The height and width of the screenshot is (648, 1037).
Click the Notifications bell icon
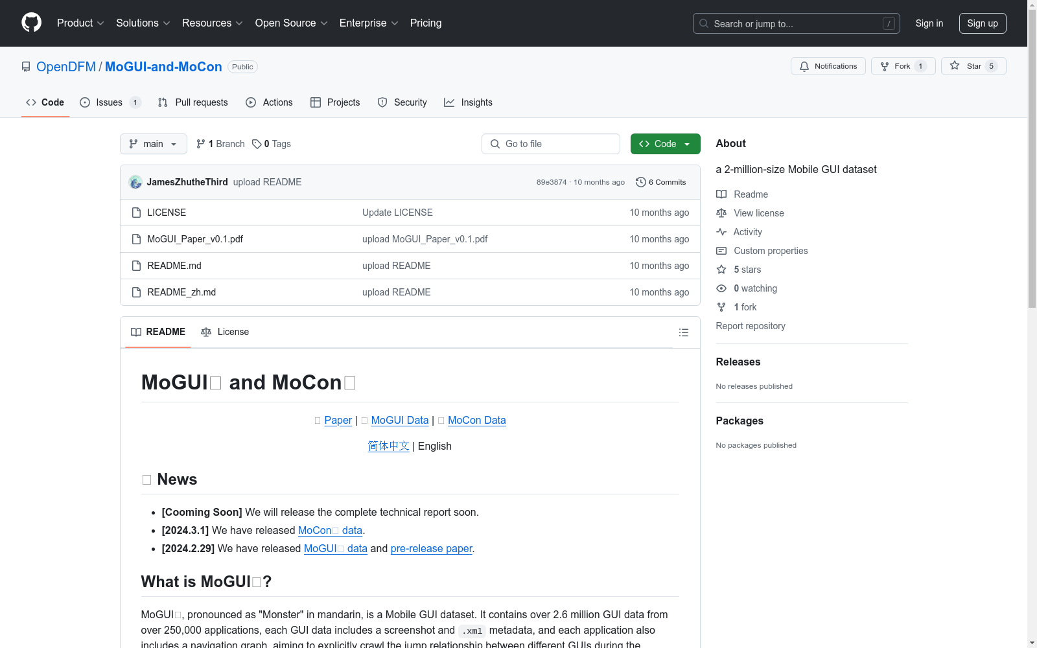(804, 66)
